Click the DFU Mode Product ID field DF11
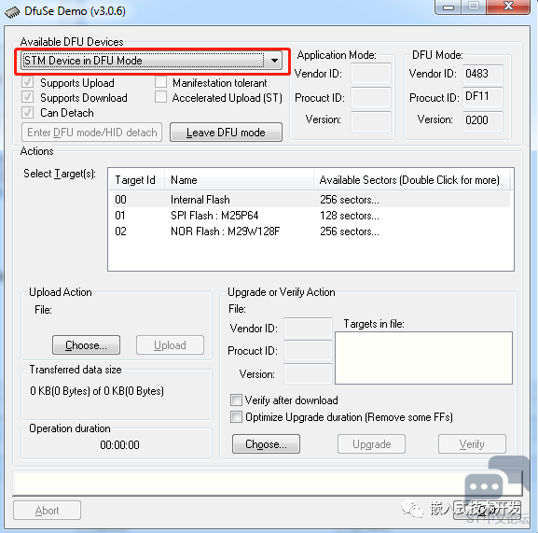This screenshot has width=538, height=533. click(x=483, y=97)
